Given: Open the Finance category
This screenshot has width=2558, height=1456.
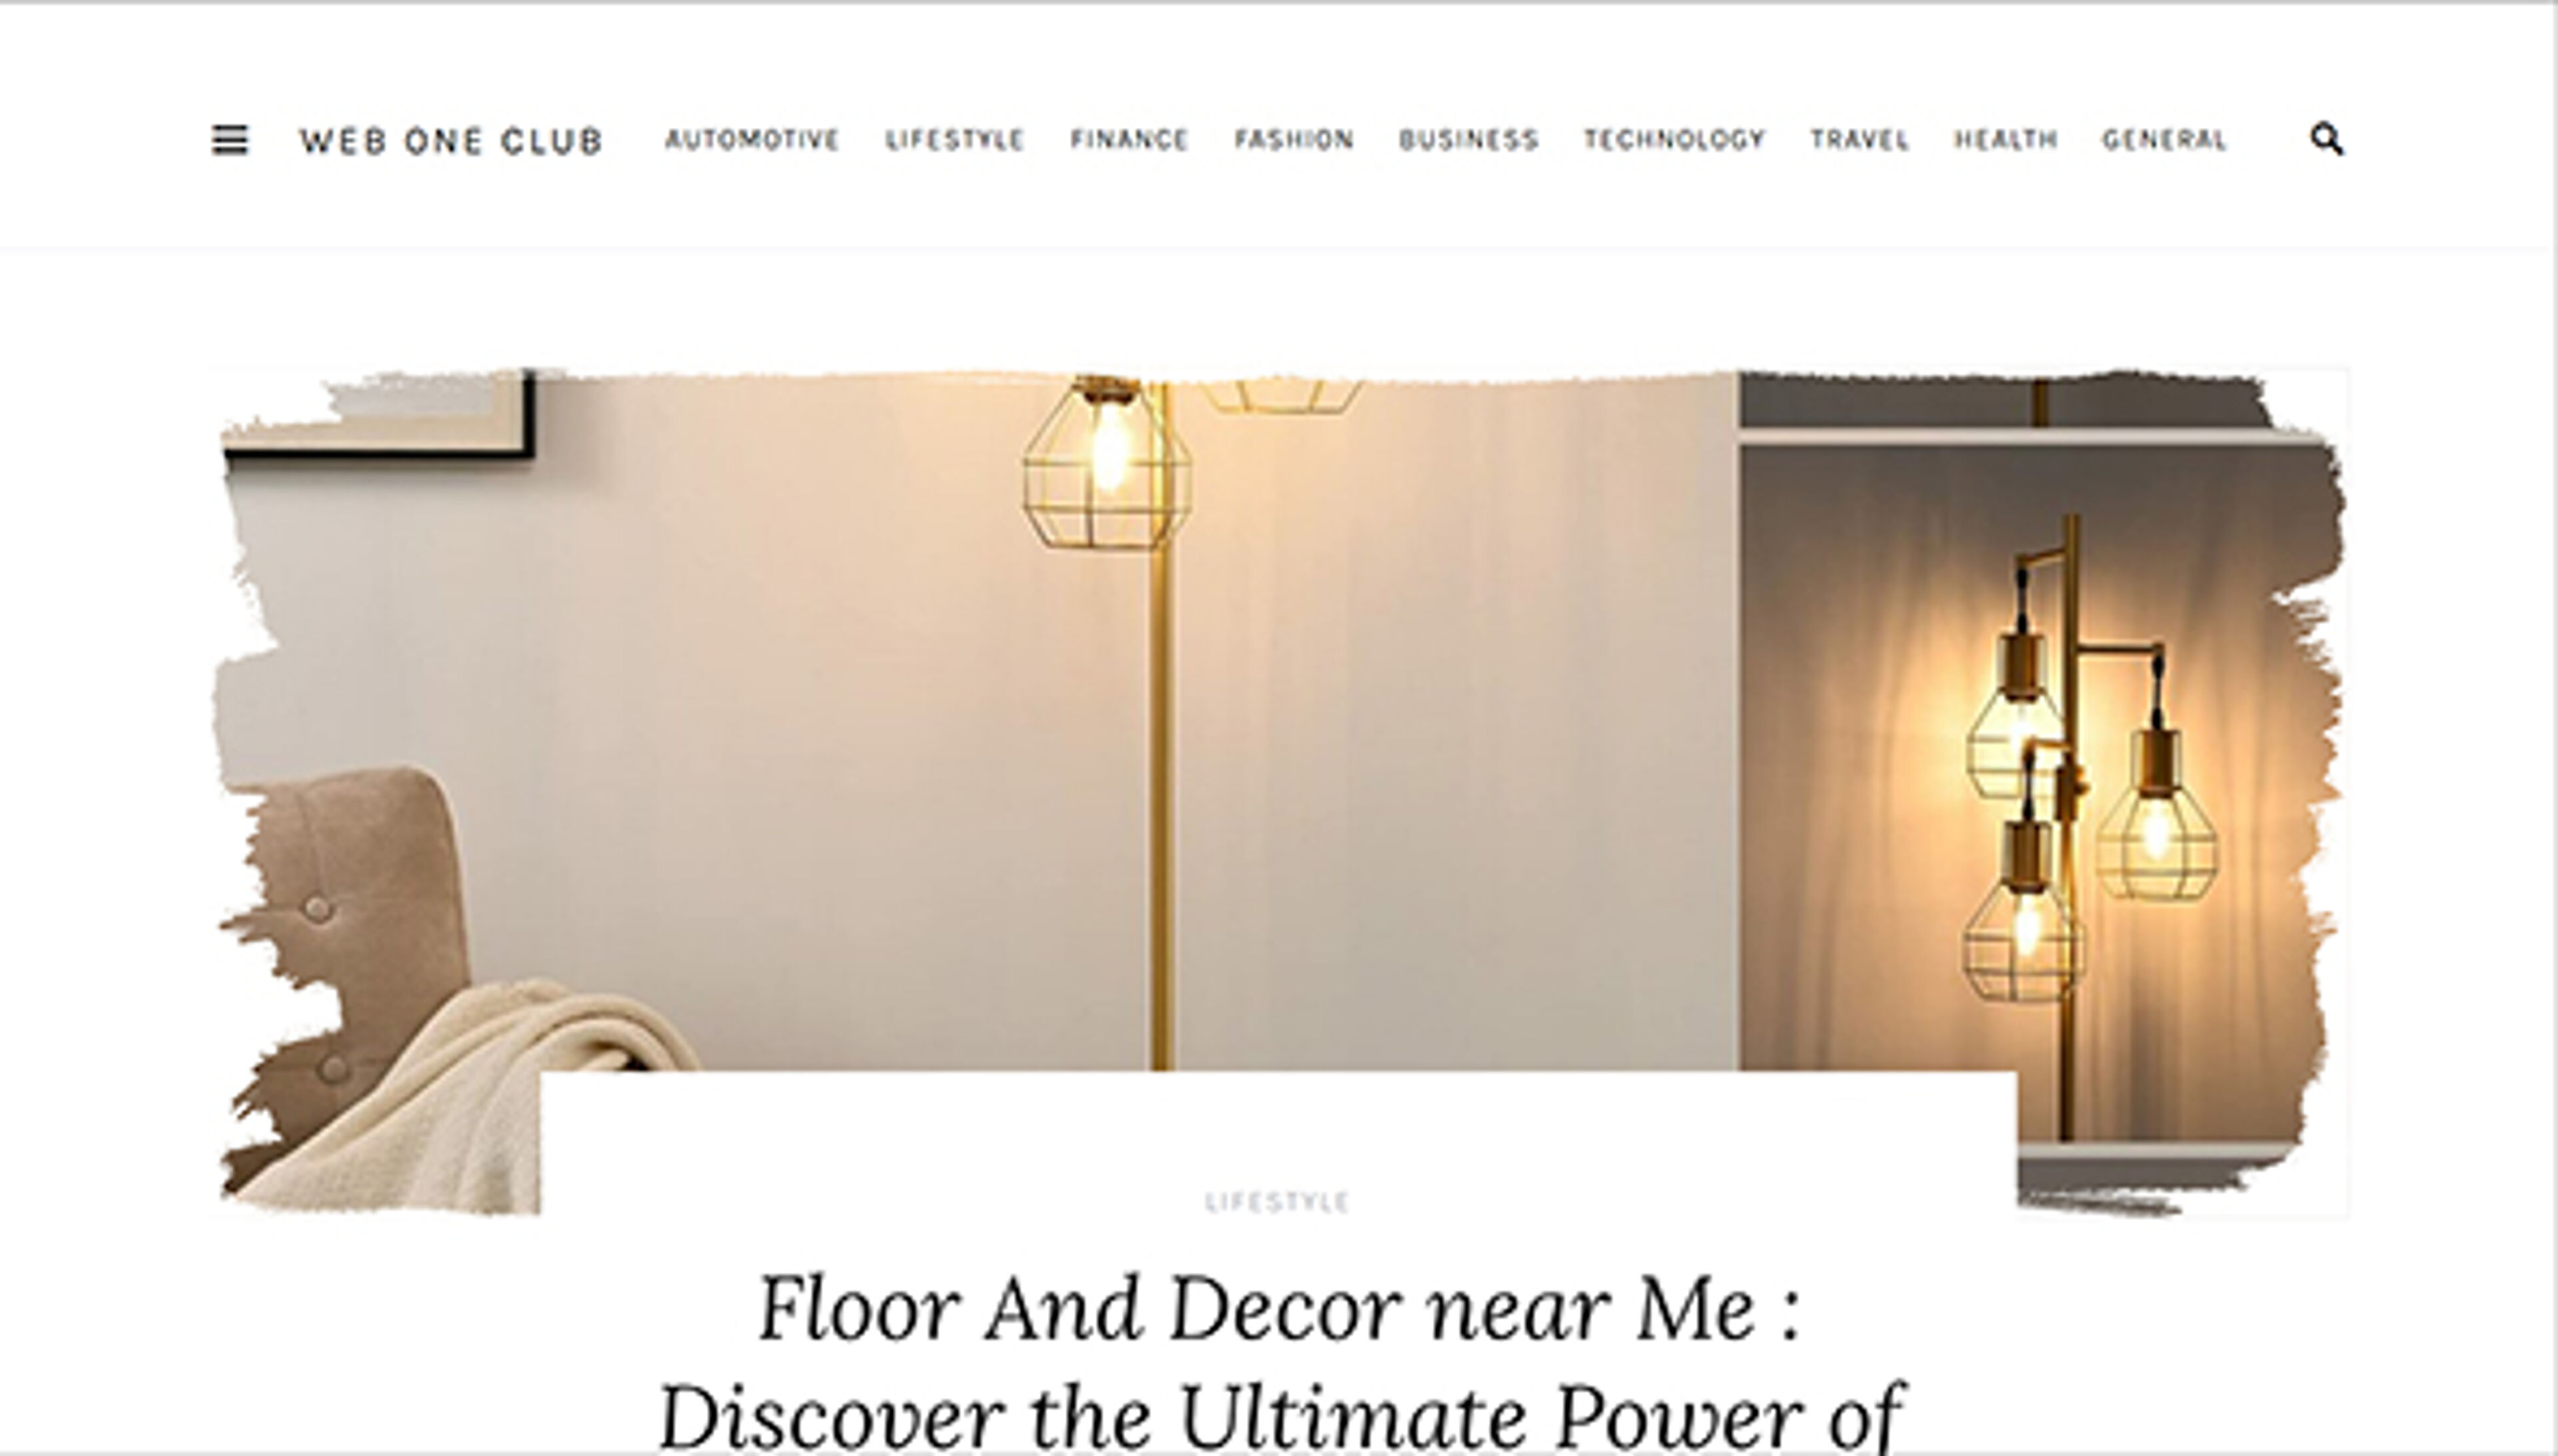Looking at the screenshot, I should (1129, 140).
